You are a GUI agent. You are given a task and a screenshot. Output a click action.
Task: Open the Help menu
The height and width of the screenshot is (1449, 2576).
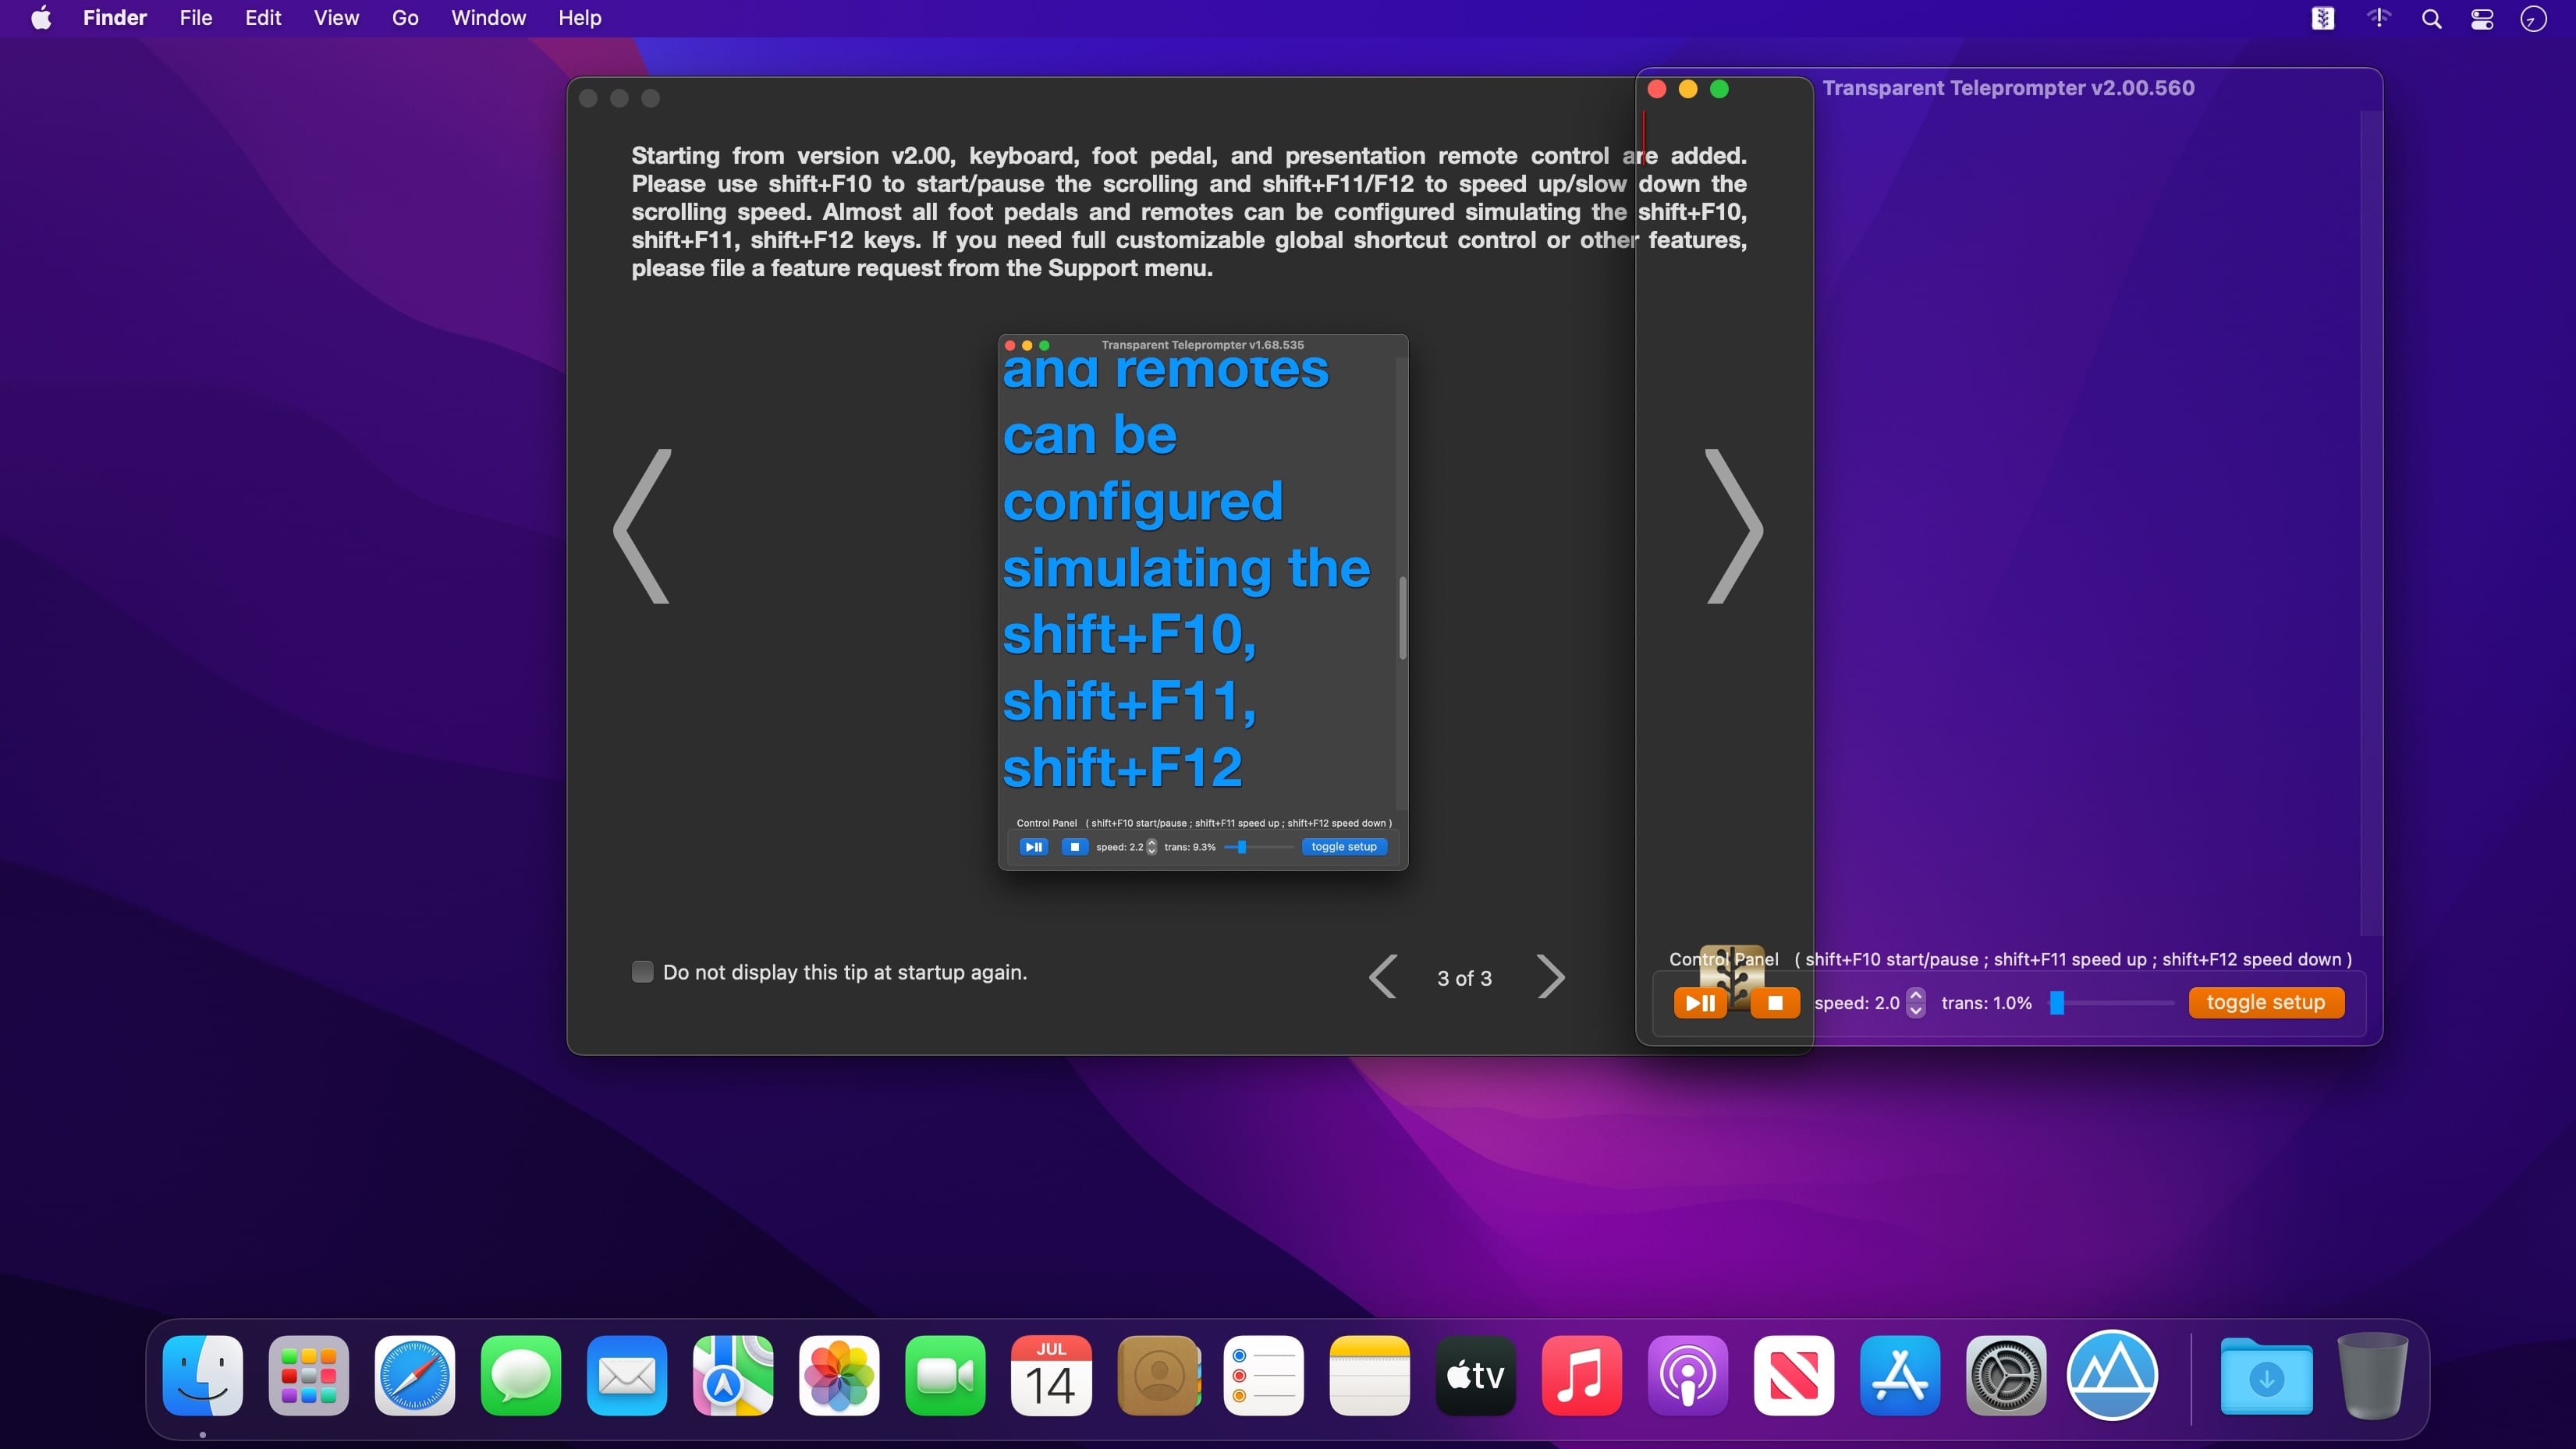(580, 18)
